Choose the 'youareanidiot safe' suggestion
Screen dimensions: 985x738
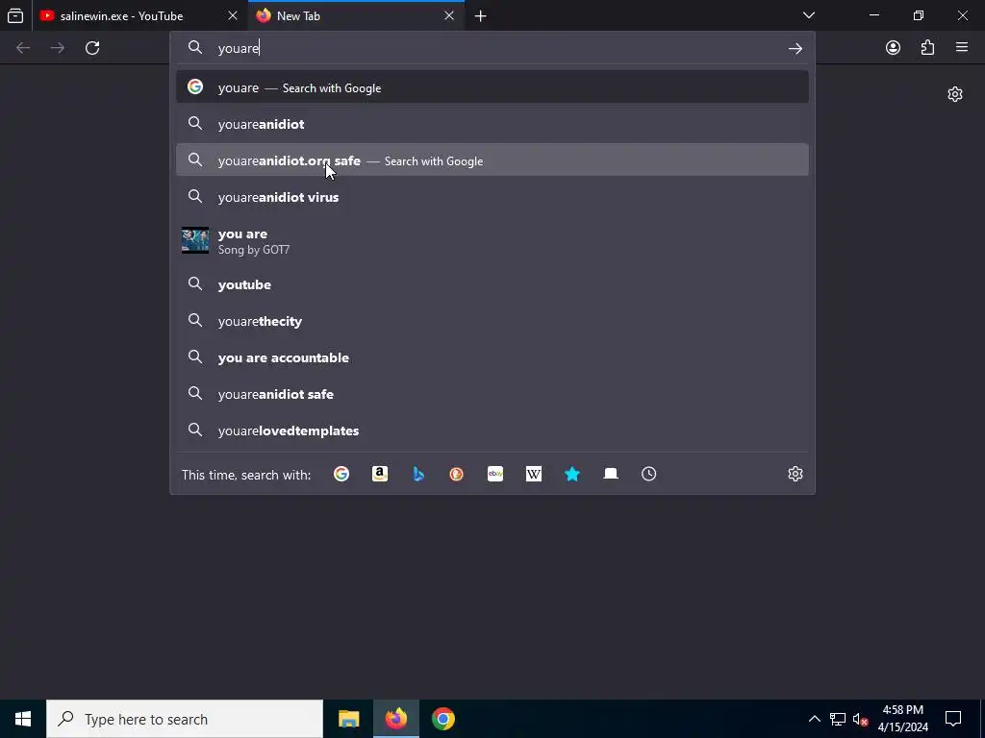492,393
